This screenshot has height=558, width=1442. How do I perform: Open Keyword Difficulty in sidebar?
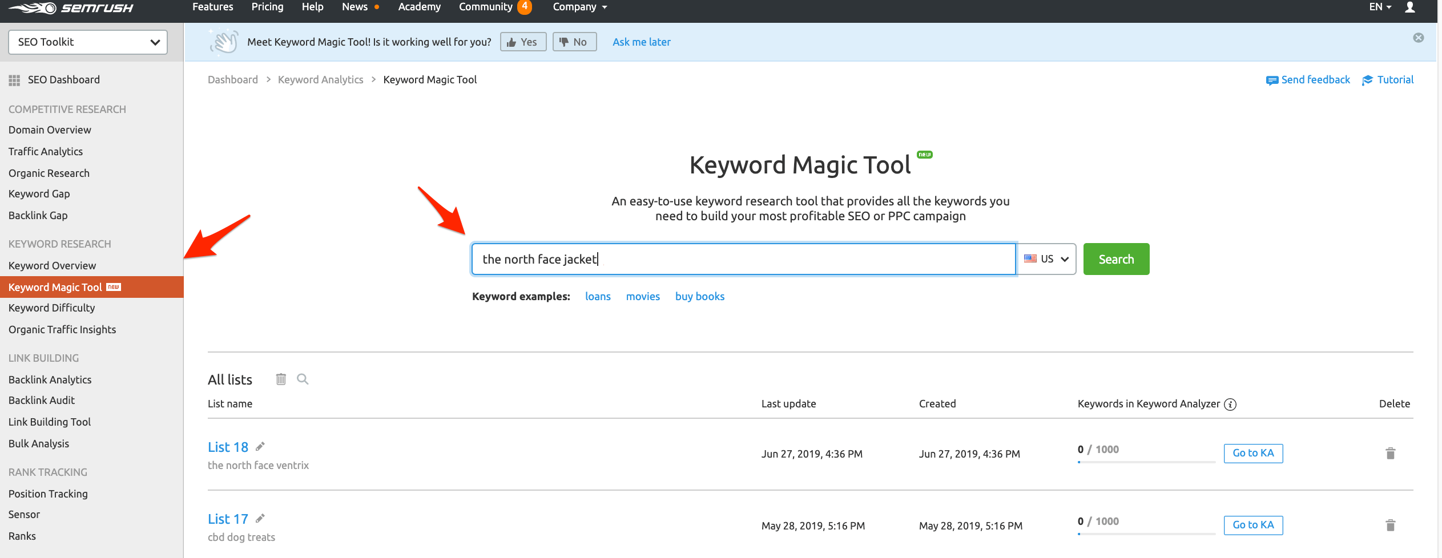(52, 308)
